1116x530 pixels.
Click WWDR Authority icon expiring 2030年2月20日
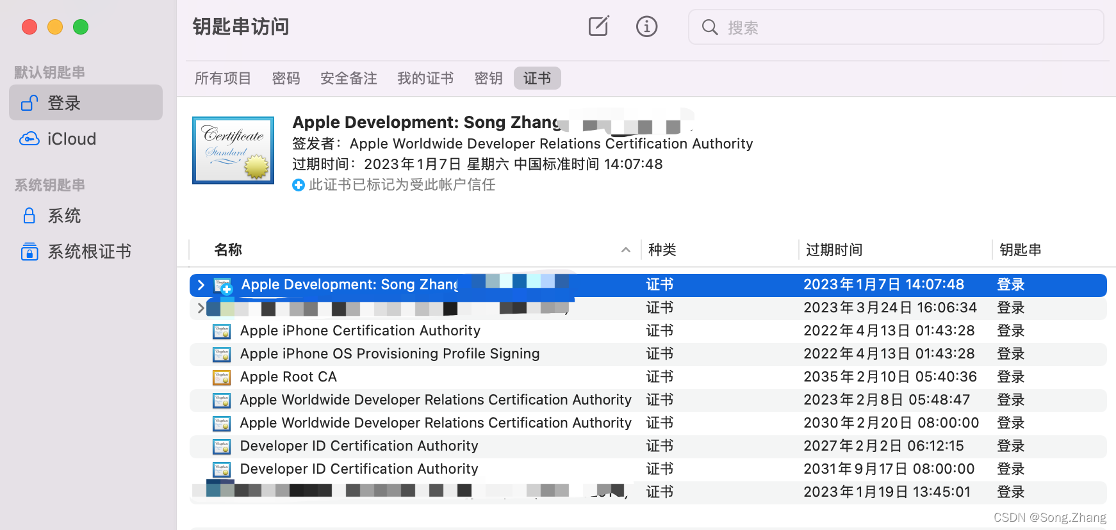222,423
